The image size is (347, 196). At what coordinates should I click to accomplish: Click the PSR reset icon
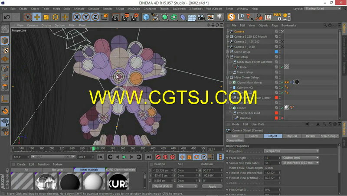coord(277,17)
